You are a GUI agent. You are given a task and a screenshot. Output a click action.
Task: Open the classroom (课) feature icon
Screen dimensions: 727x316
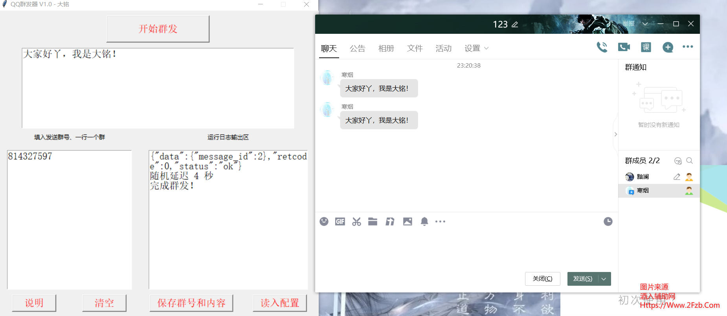pyautogui.click(x=646, y=47)
